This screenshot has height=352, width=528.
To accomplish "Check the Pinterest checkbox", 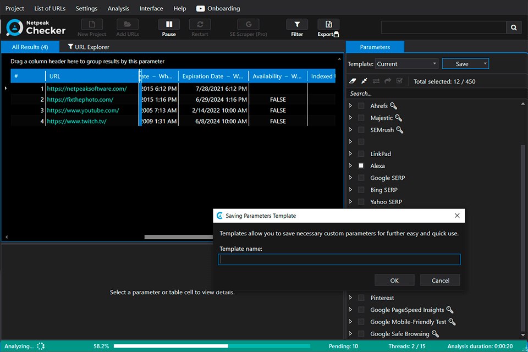I will click(x=361, y=298).
